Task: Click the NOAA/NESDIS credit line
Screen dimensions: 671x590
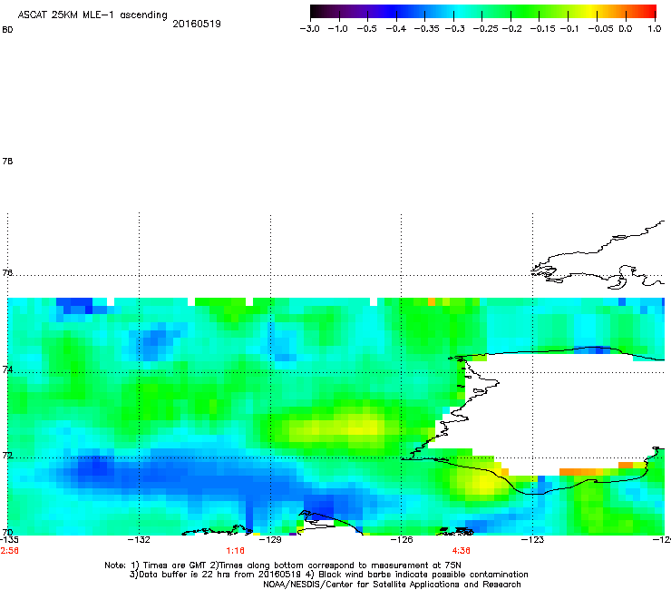Action: coord(392,585)
